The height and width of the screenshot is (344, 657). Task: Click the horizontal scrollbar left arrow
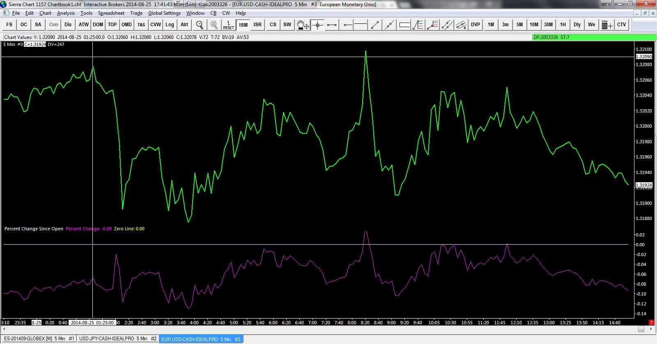(x=4, y=329)
